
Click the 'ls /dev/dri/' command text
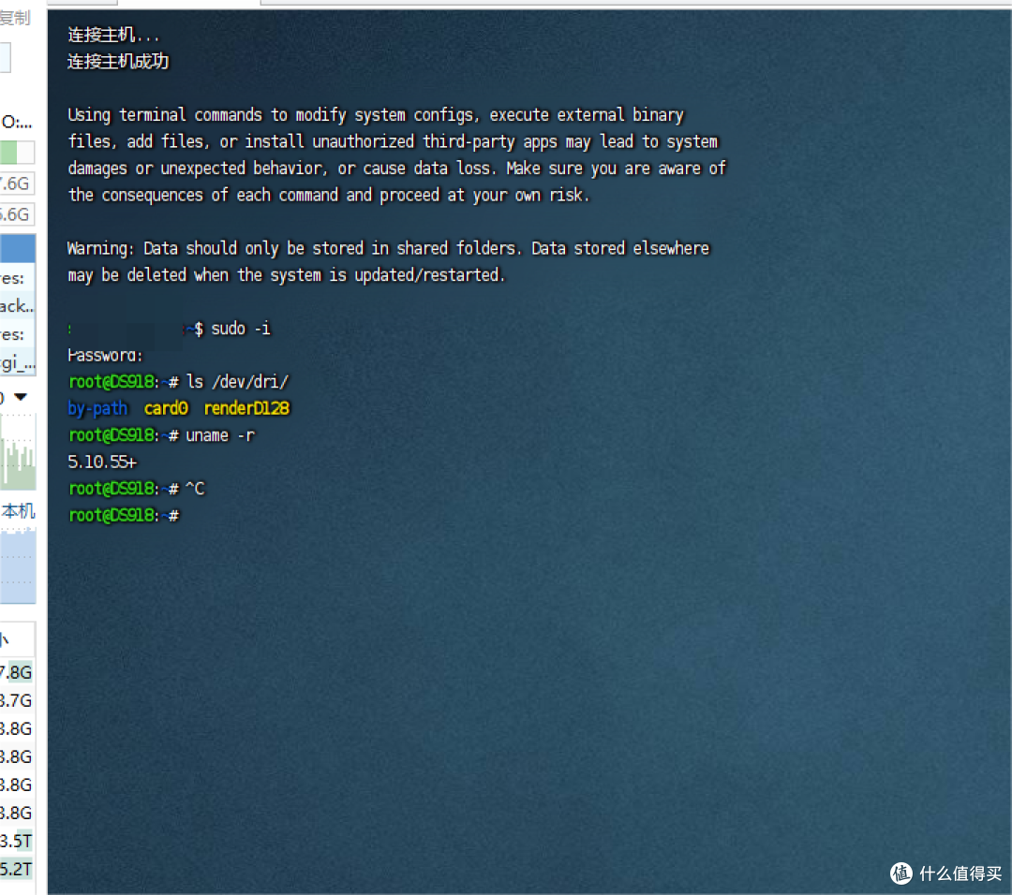pyautogui.click(x=237, y=382)
